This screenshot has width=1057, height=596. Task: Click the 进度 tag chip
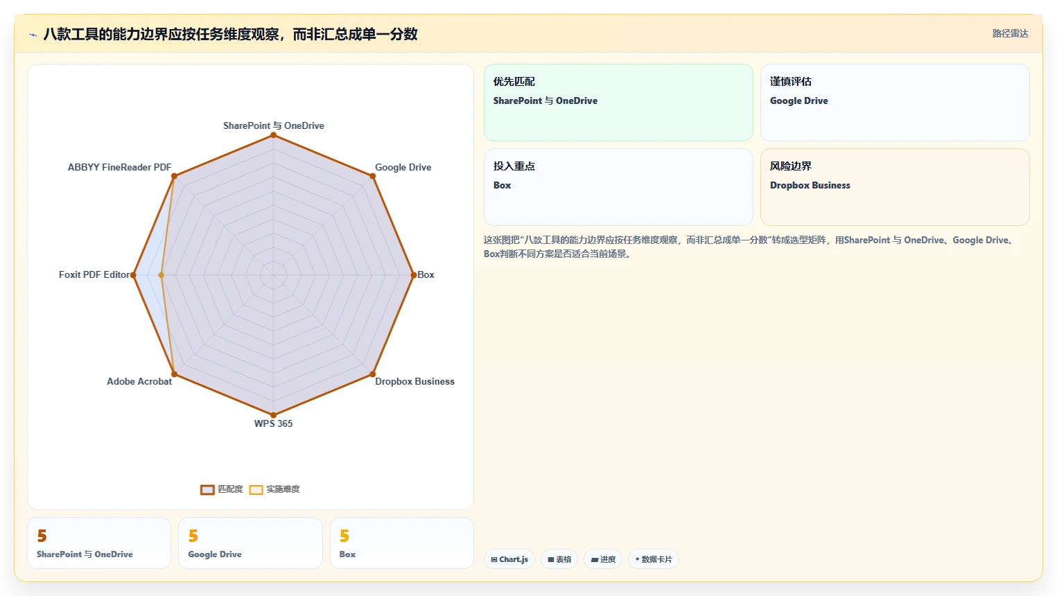pos(603,559)
